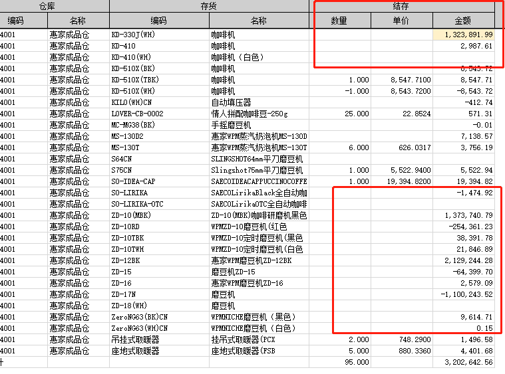505x374 pixels.
Task: Click inventory code KILO(WH)CN
Action: 159,102
